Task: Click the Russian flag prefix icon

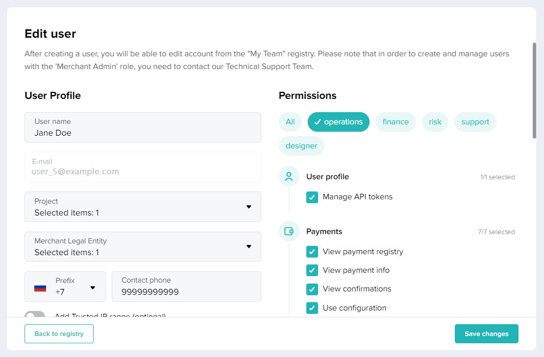Action: (x=40, y=287)
